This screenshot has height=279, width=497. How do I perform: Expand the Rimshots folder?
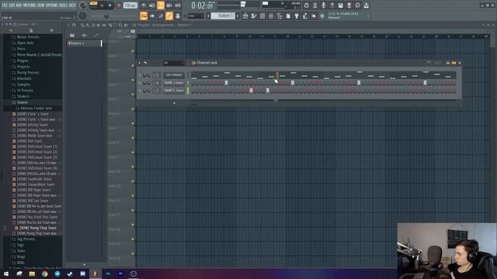pyautogui.click(x=24, y=78)
